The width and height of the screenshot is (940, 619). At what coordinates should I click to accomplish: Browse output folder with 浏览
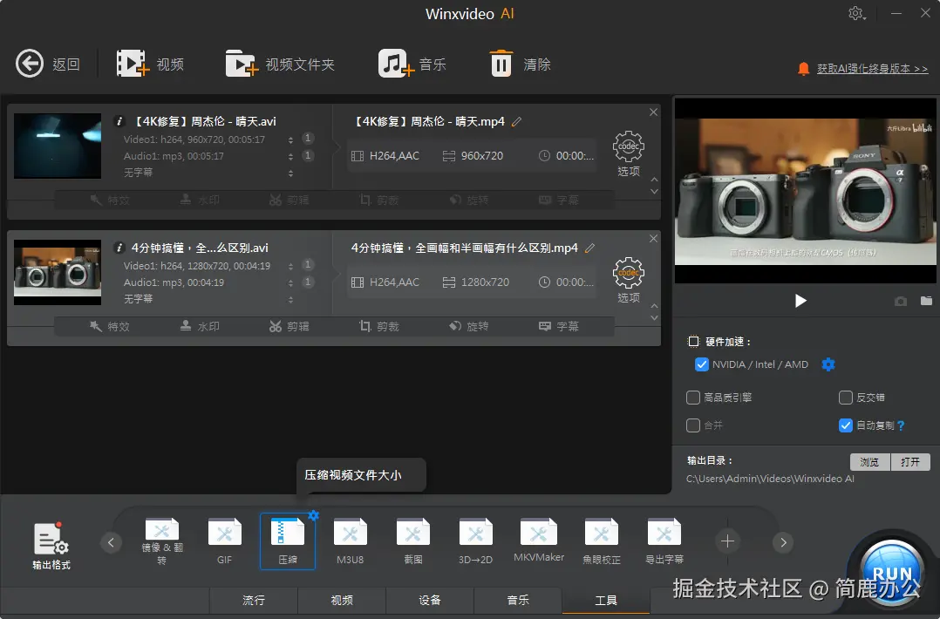pos(869,461)
